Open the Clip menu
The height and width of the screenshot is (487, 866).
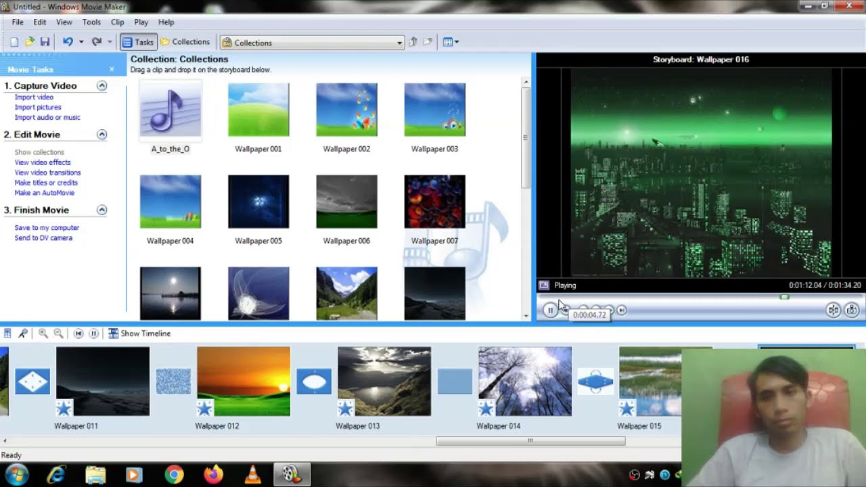[x=118, y=22]
